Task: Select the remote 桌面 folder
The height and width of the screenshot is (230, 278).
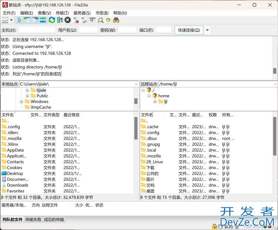Action: [150, 191]
